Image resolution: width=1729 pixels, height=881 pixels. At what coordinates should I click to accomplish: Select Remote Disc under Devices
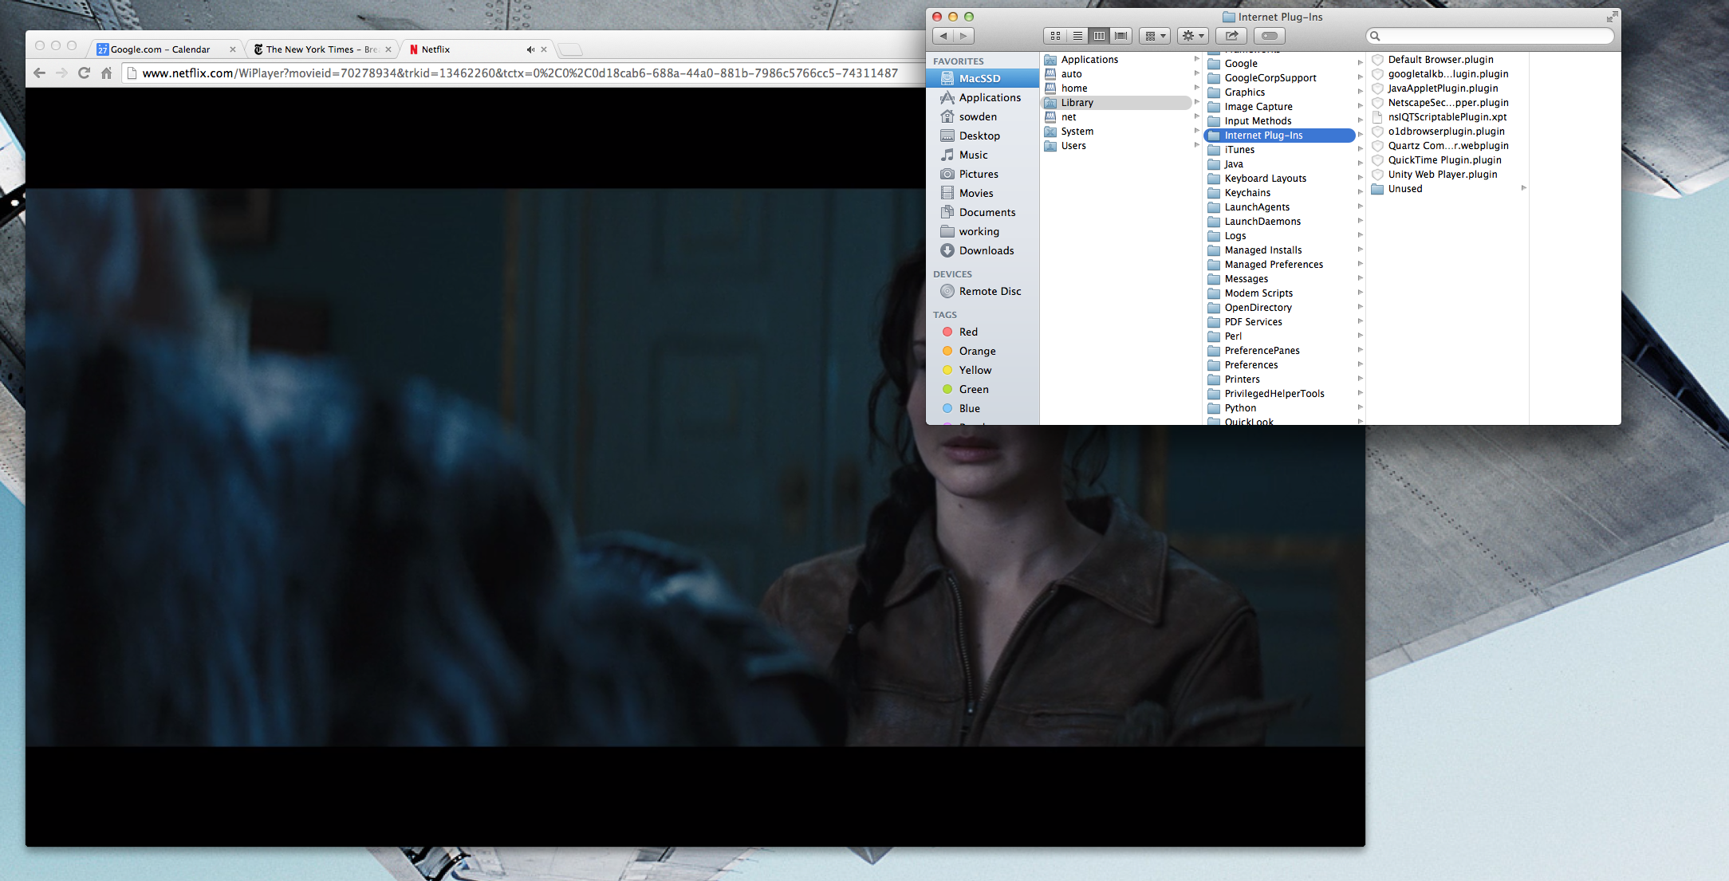click(x=983, y=291)
